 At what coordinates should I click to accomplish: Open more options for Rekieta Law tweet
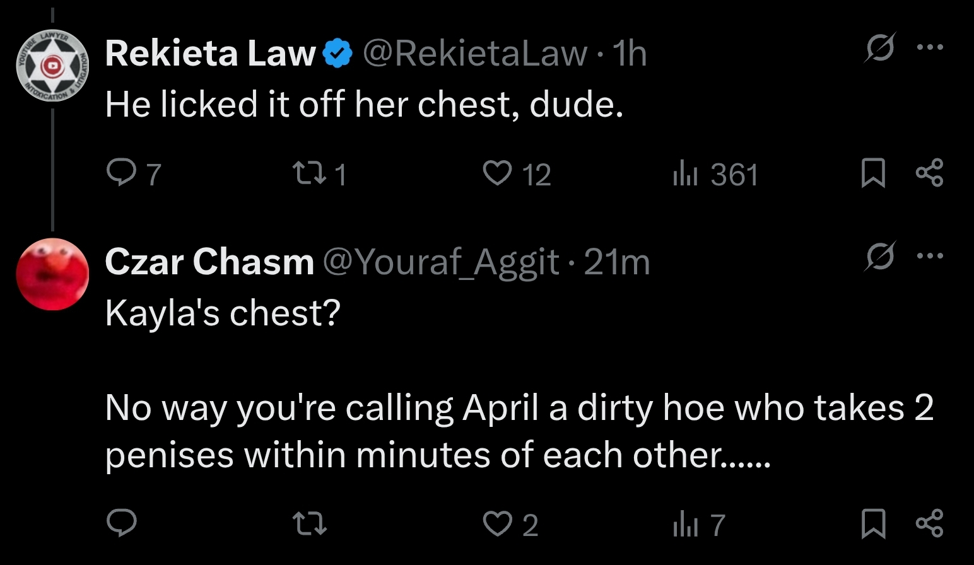930,47
